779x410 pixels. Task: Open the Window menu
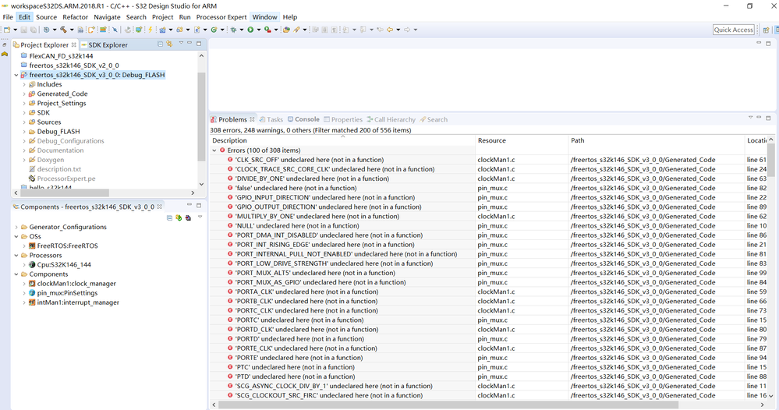point(265,17)
